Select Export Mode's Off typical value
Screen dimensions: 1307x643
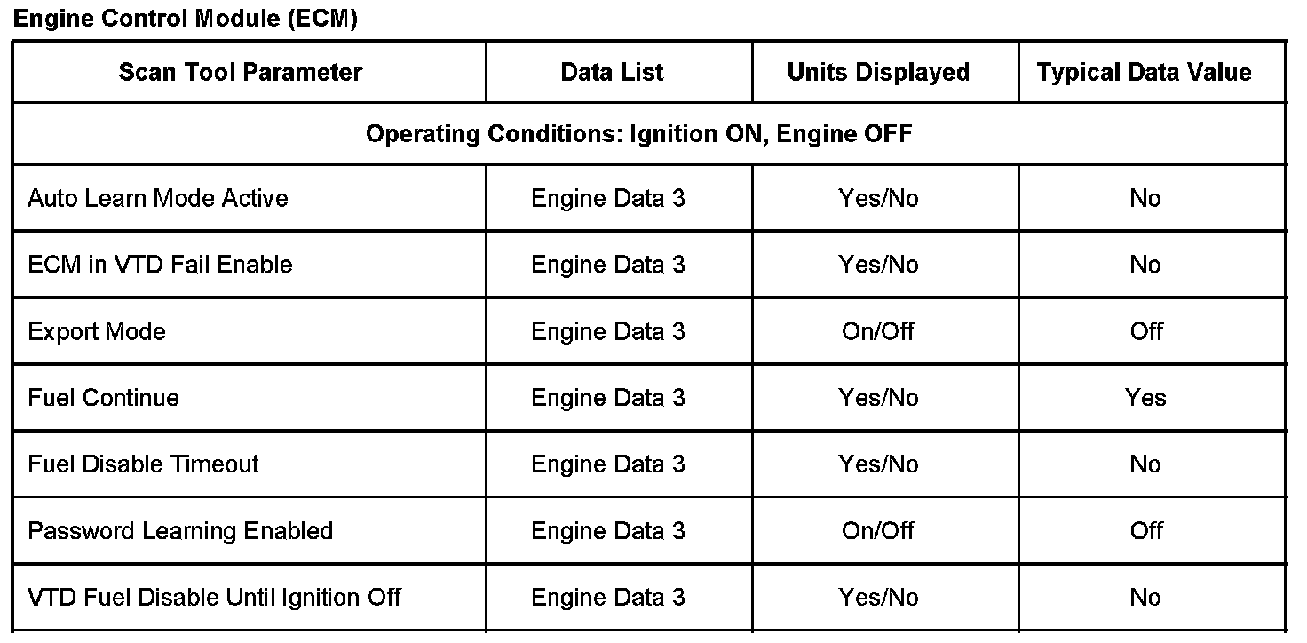1146,331
